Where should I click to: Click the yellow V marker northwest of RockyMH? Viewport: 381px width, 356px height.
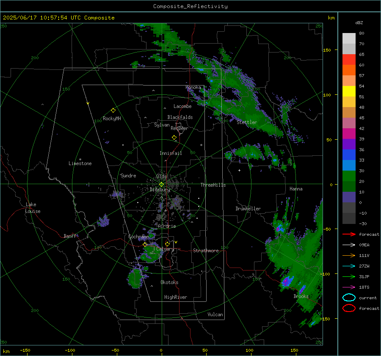click(88, 103)
